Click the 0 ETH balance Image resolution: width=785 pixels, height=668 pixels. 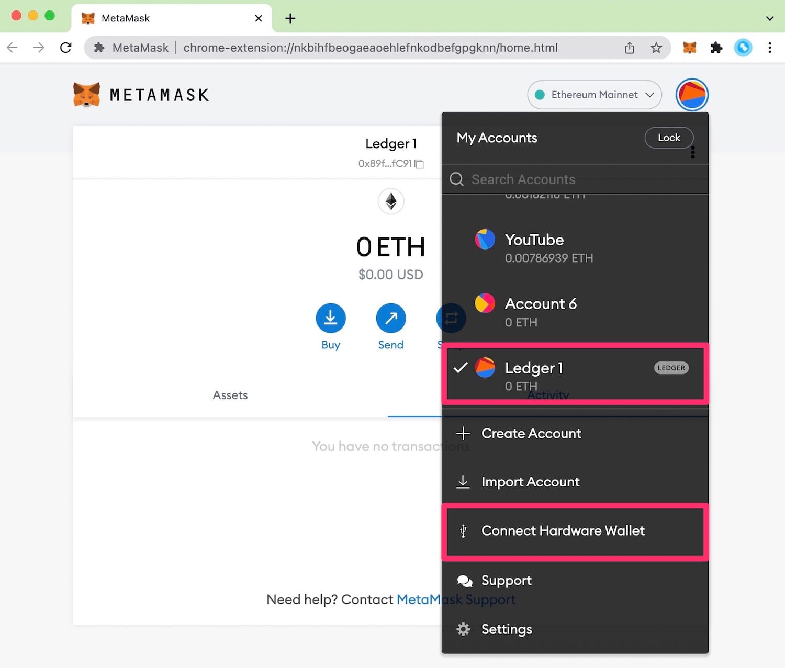pyautogui.click(x=391, y=247)
